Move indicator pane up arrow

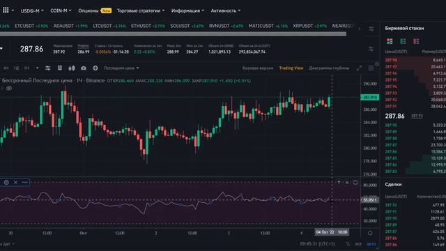tap(339, 183)
